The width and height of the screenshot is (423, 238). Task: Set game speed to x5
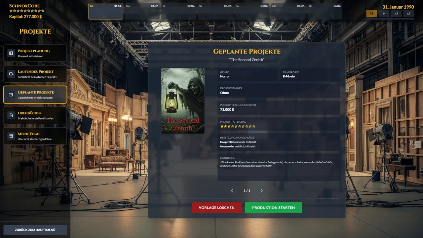coord(409,14)
